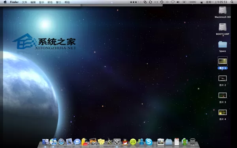This screenshot has width=237, height=148.
Task: Launch iChat from the Dock
Action: pos(77,142)
